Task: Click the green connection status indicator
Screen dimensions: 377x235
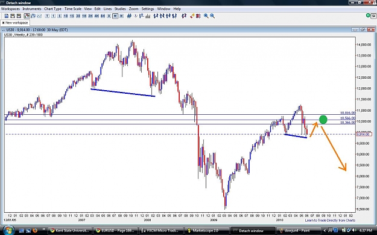Action: (x=368, y=16)
